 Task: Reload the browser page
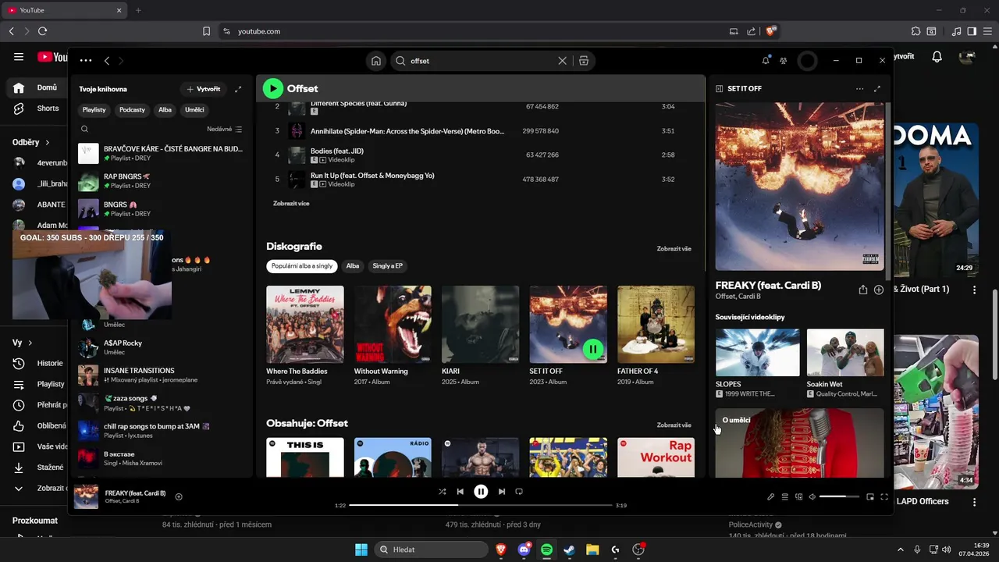tap(42, 31)
